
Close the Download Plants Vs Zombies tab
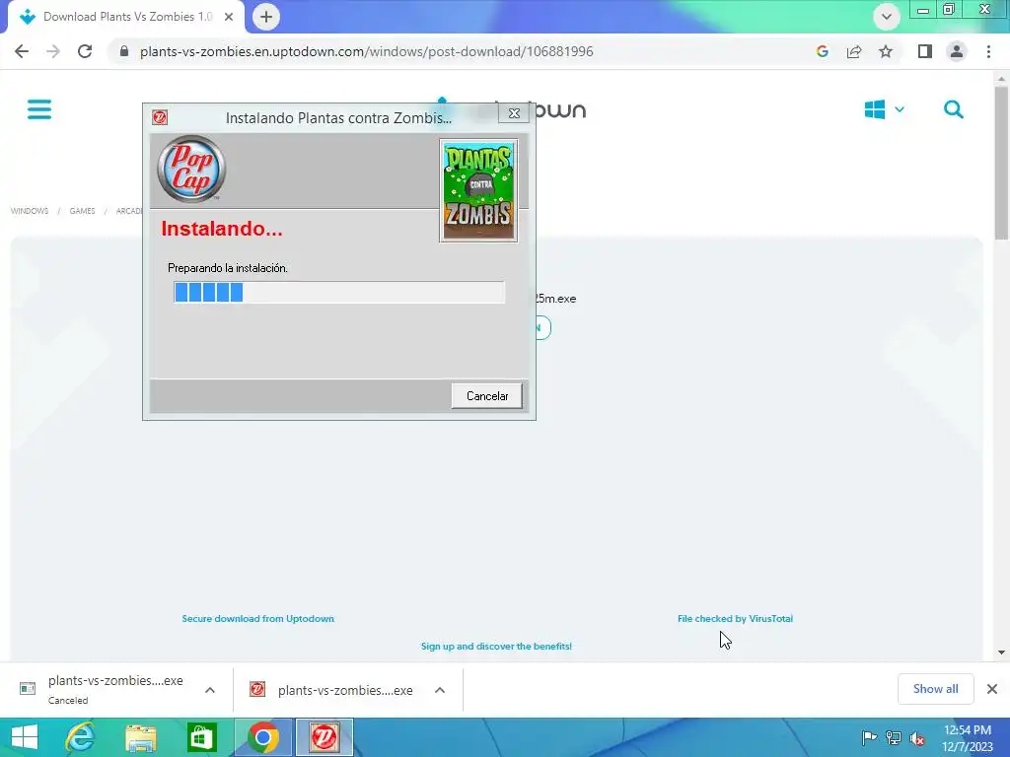click(x=229, y=17)
